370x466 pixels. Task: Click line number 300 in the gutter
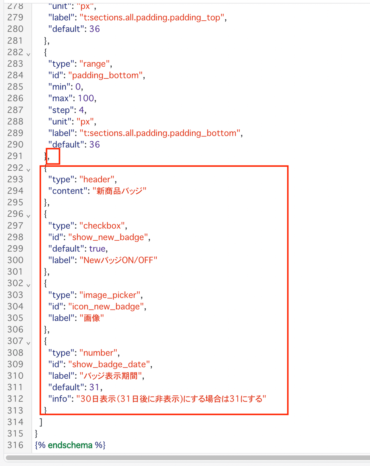[15, 260]
